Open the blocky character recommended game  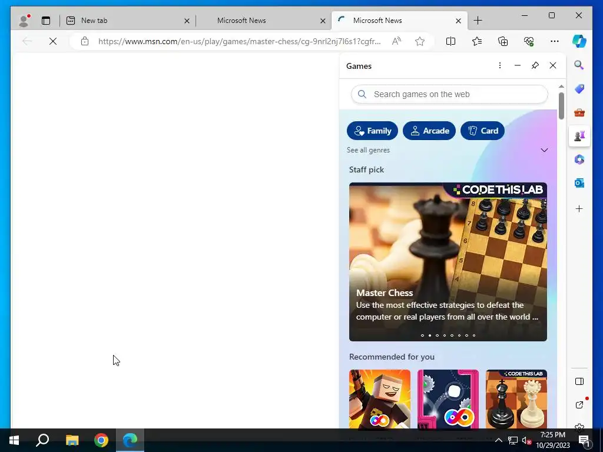tap(380, 399)
